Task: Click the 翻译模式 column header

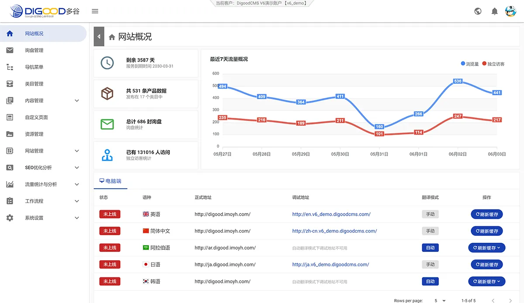Action: point(430,197)
